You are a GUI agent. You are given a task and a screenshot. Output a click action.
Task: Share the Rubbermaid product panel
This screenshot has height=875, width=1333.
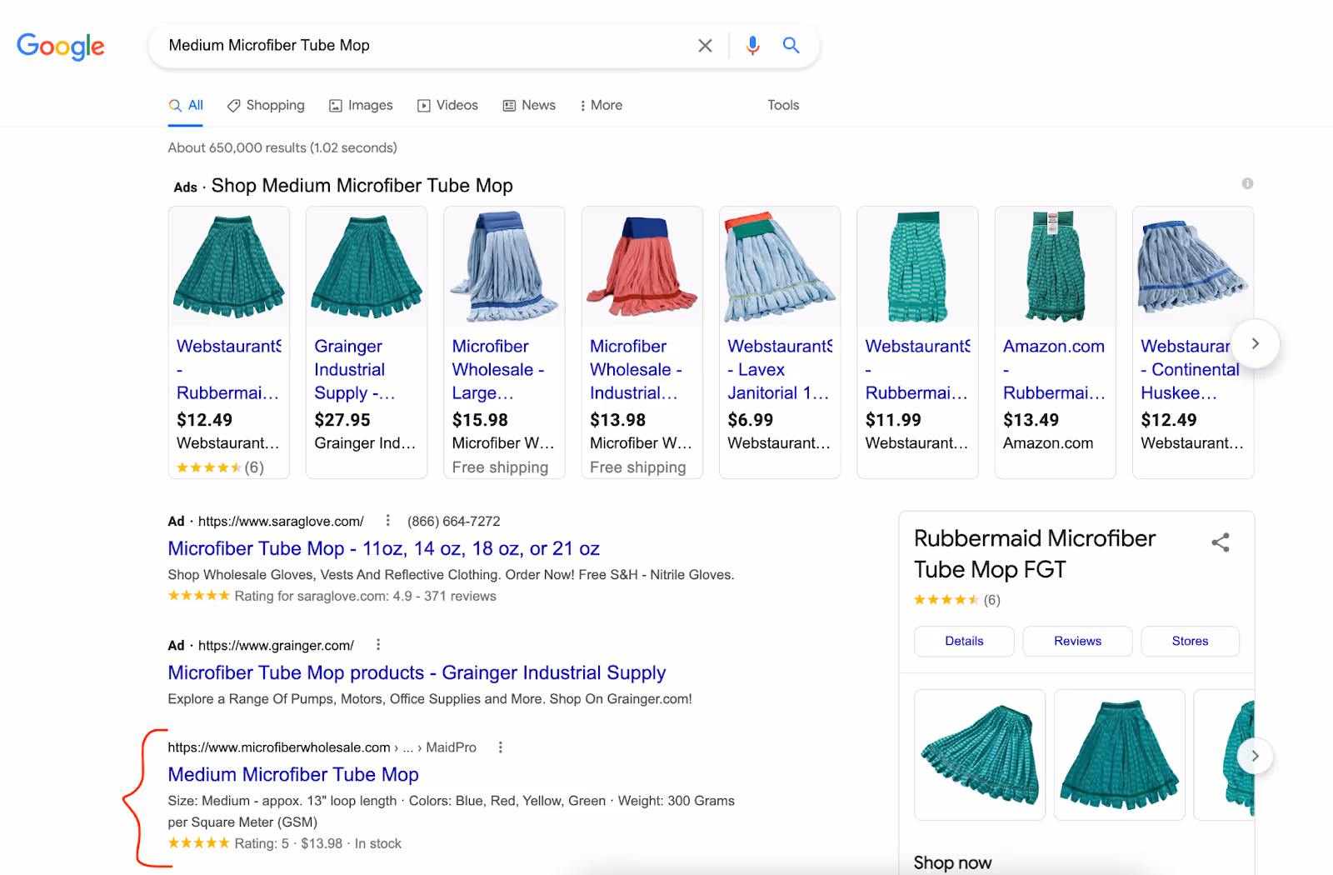pos(1221,542)
